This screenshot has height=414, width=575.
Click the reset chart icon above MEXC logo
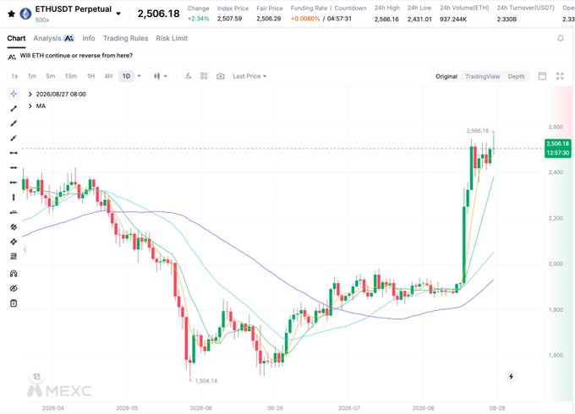coord(36,377)
